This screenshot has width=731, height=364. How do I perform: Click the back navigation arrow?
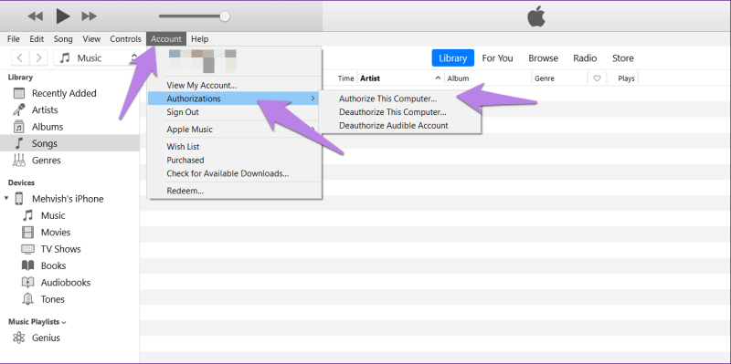pyautogui.click(x=19, y=57)
